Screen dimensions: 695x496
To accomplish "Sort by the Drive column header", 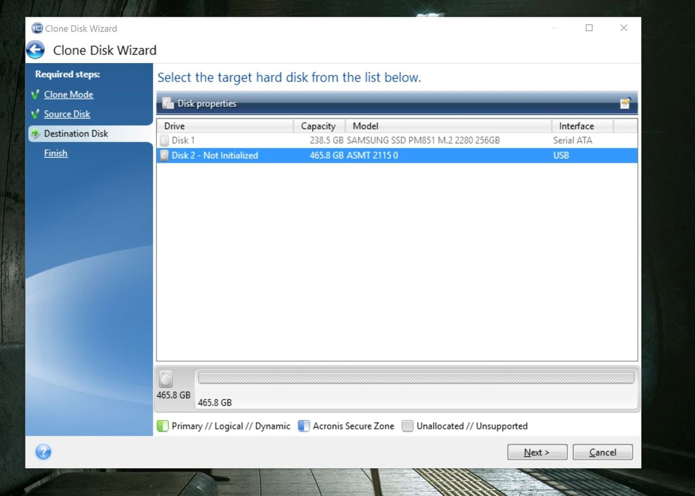I will pyautogui.click(x=225, y=126).
